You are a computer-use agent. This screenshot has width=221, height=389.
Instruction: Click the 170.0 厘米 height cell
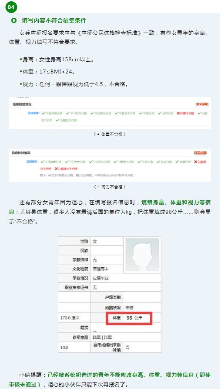point(74,318)
